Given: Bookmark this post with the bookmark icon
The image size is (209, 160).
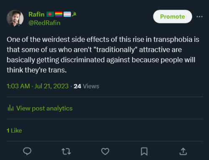Looking at the screenshot, I should point(144,152).
